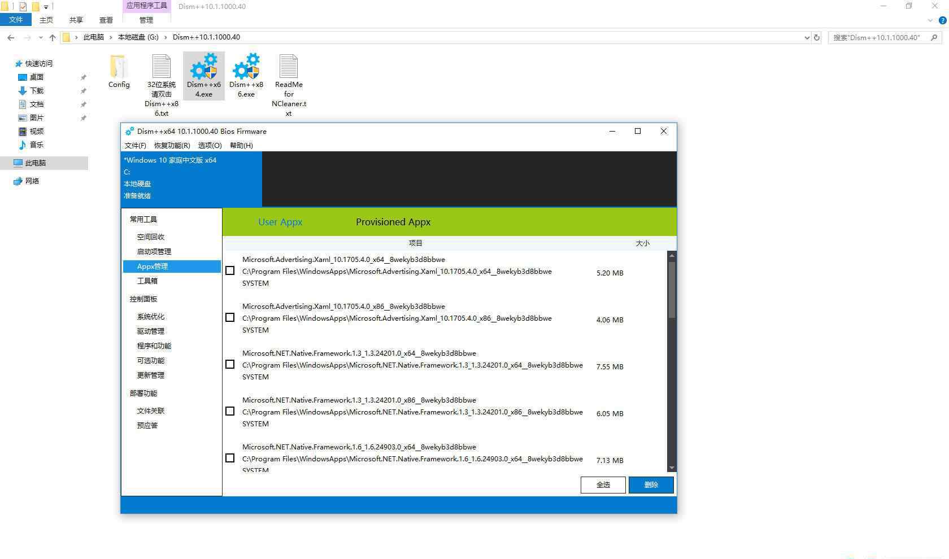Open the 帮助(H) menu
The height and width of the screenshot is (559, 949).
[x=241, y=146]
